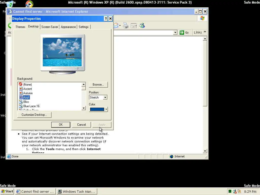The width and height of the screenshot is (260, 195).
Task: Click the Mail icon in Internet Explorer toolbar
Action: point(116,26)
